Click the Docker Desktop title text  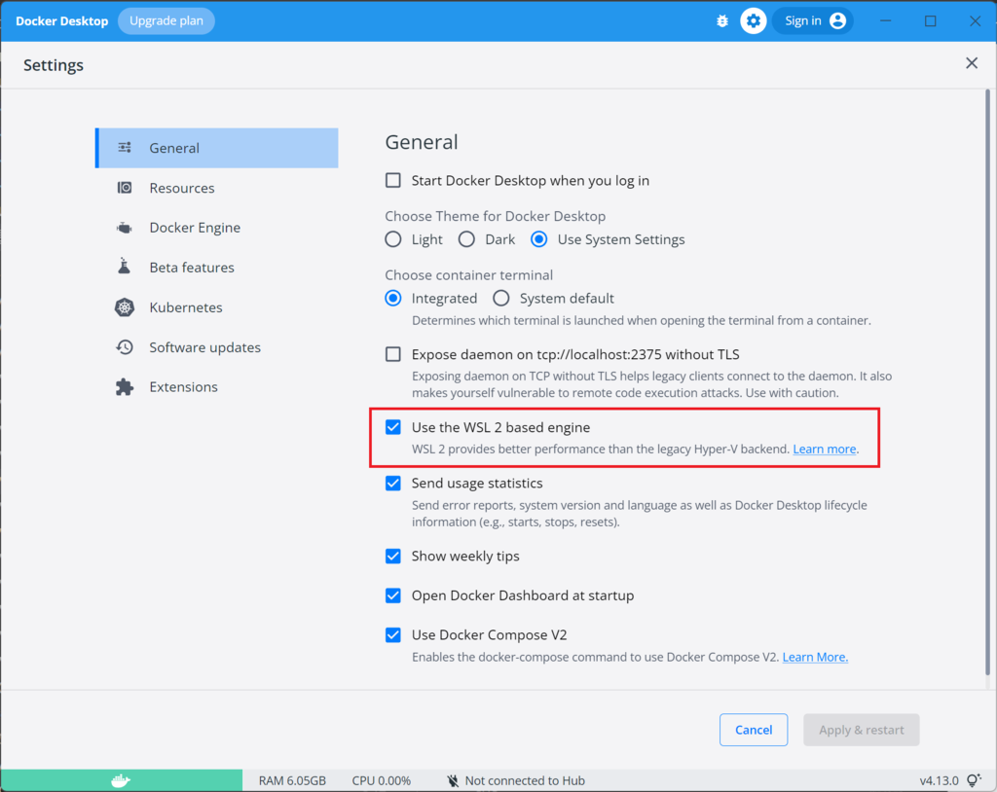tap(62, 21)
